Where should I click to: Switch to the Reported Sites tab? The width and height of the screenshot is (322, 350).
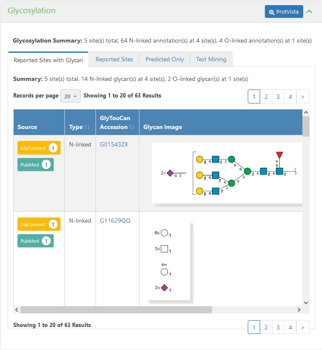(114, 60)
